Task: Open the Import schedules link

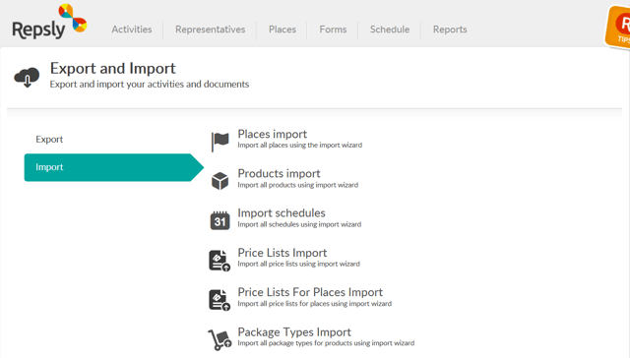Action: click(x=282, y=213)
